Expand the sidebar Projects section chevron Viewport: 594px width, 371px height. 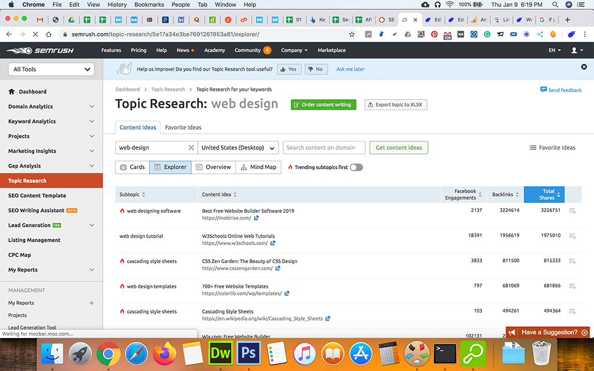click(x=92, y=136)
